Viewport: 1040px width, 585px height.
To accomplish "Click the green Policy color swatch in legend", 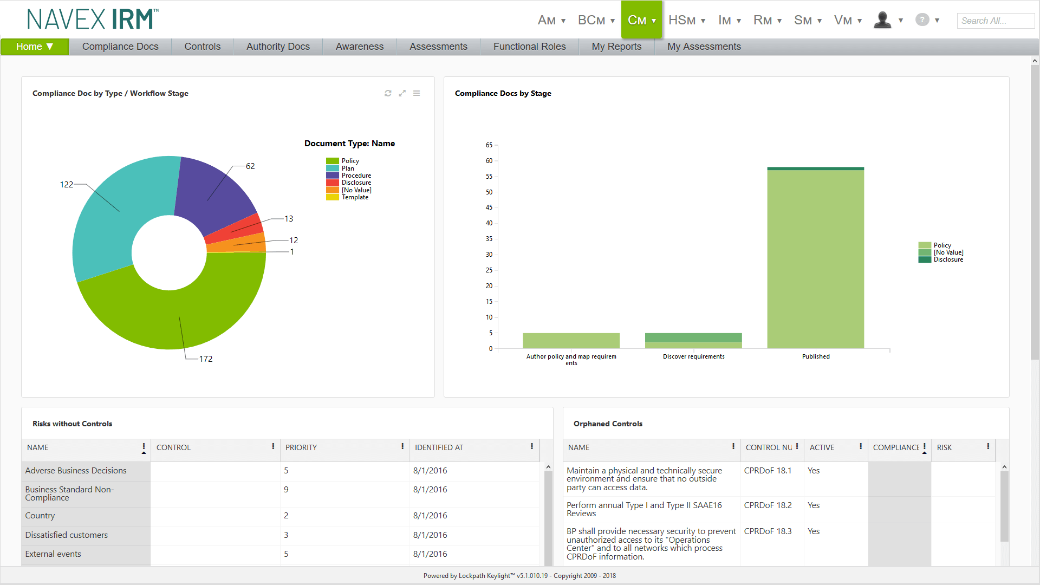I will click(332, 160).
